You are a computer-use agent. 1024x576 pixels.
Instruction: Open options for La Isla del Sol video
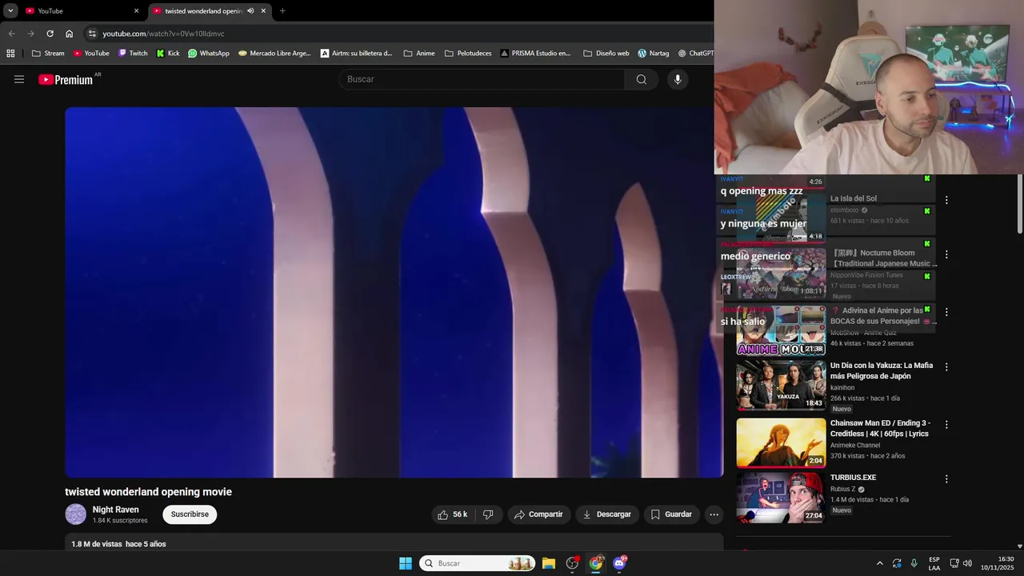tap(946, 200)
